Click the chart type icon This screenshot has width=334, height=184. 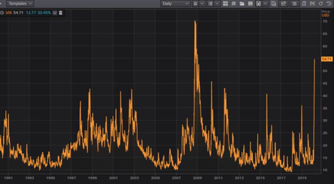click(195, 3)
